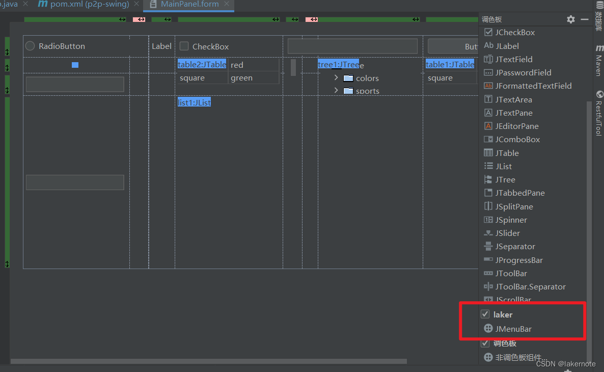Expand the colors tree node
The image size is (604, 372).
click(x=336, y=78)
